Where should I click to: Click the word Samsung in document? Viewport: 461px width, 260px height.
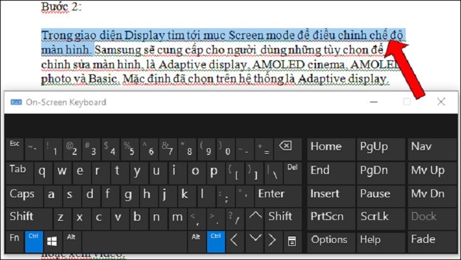pyautogui.click(x=117, y=50)
